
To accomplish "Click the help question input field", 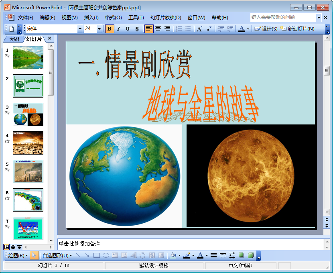I will (x=283, y=17).
